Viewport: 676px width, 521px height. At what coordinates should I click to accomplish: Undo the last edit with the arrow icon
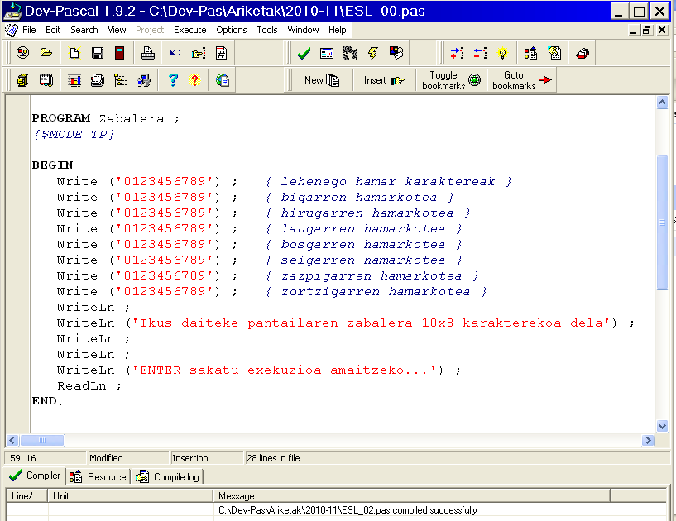click(x=175, y=53)
